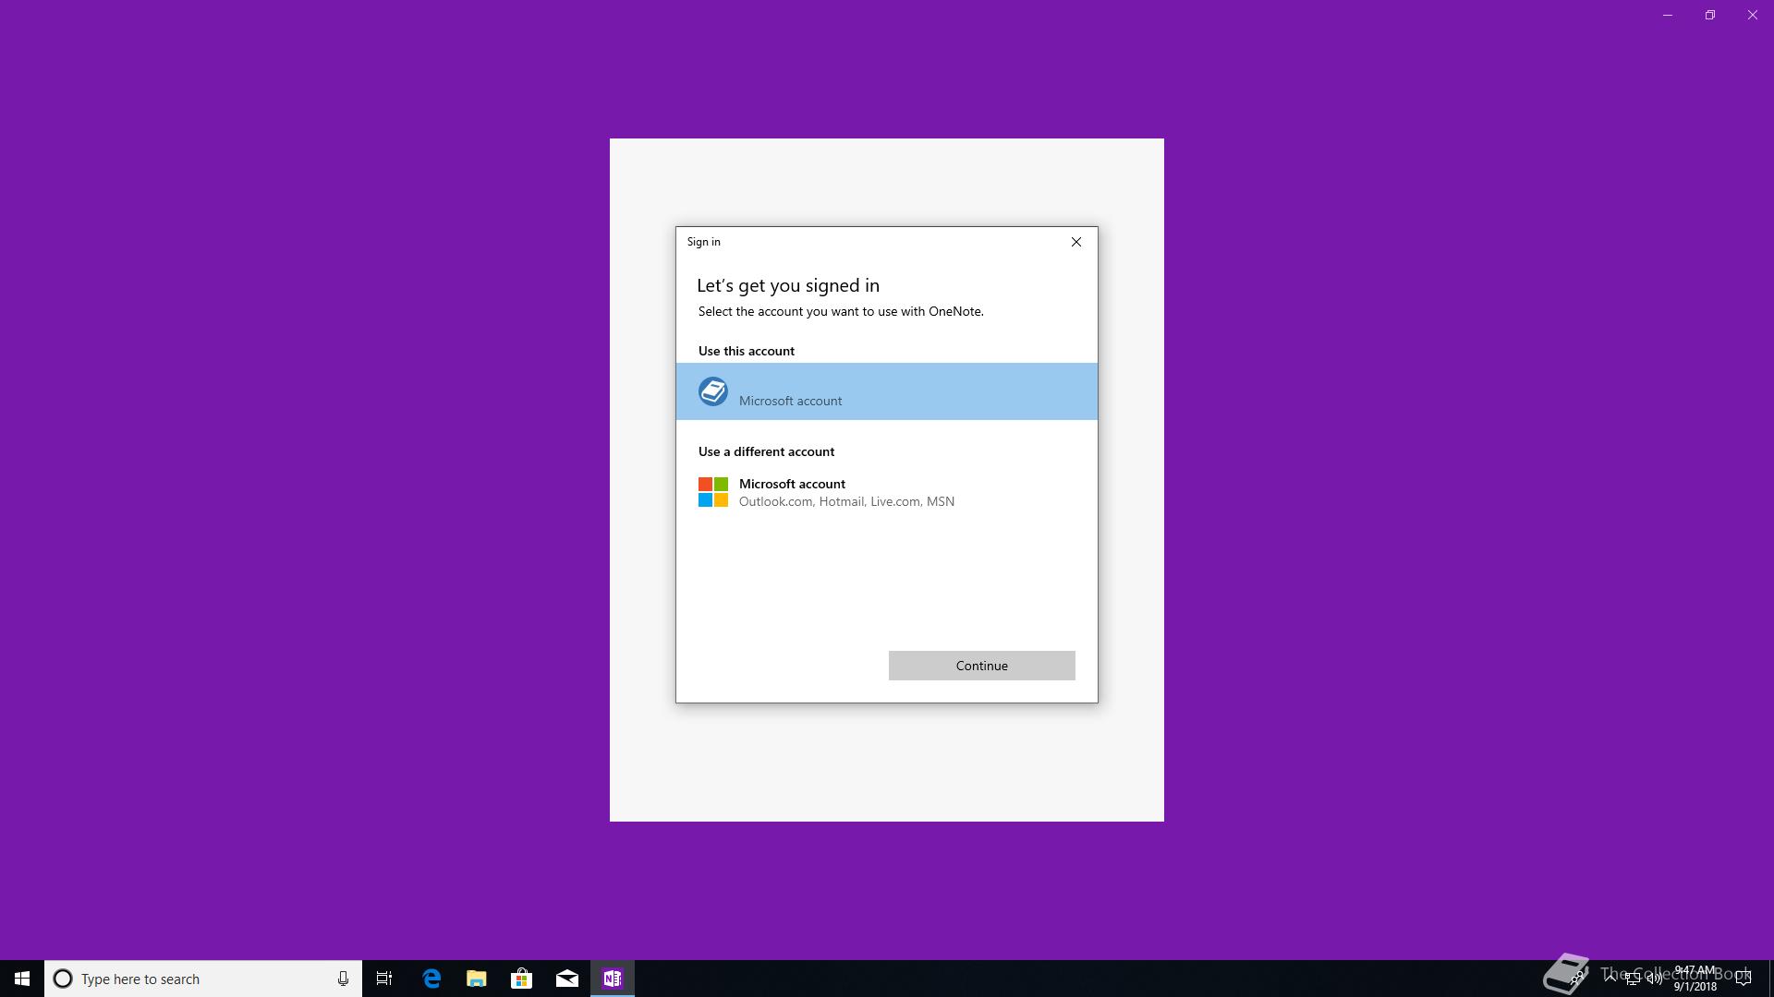Click the blue account avatar icon
This screenshot has height=997, width=1774.
[712, 391]
